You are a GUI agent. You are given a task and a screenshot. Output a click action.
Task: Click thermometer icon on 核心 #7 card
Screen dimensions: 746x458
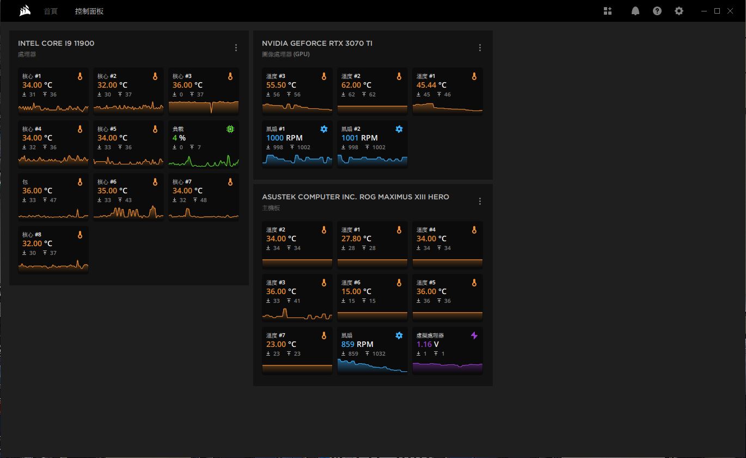point(230,182)
